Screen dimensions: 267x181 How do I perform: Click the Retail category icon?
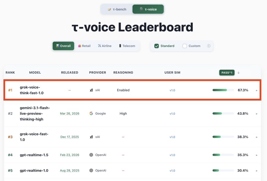click(80, 46)
